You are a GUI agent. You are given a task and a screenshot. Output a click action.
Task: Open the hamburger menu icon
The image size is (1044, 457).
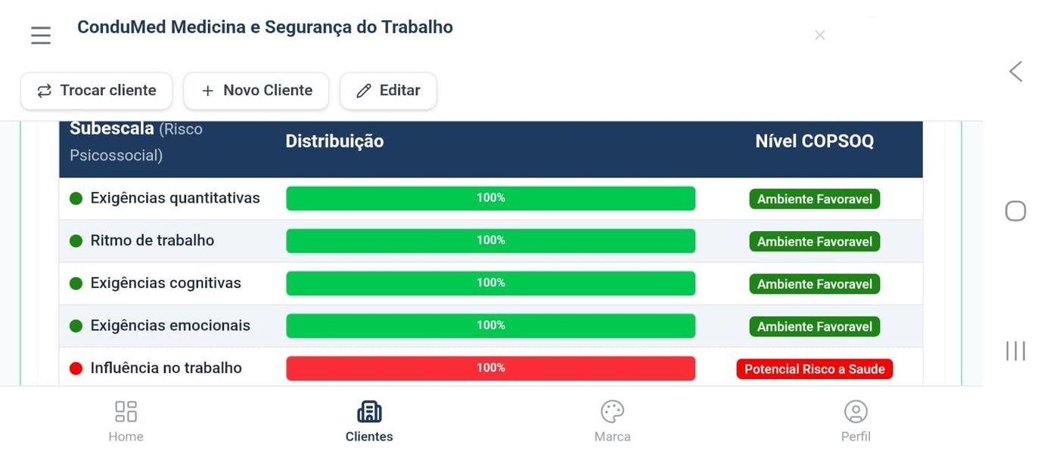pos(41,36)
